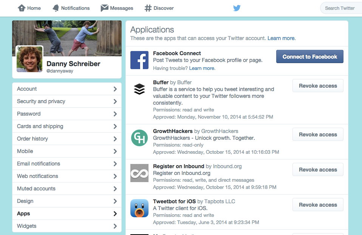The image size is (362, 235).
Task: Click the Applications heading
Action: click(152, 30)
